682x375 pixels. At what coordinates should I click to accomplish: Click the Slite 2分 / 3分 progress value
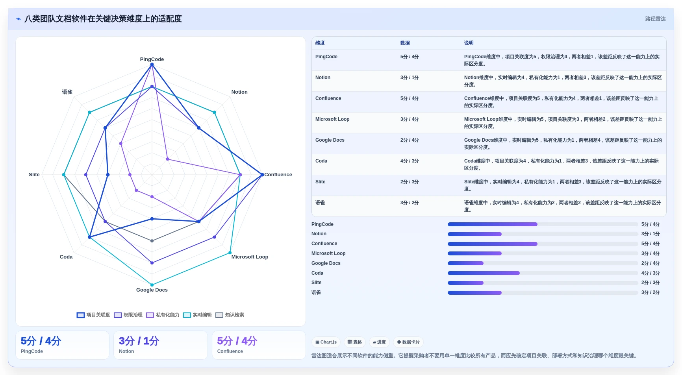click(650, 283)
